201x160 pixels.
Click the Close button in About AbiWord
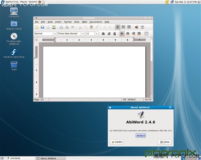coord(164,142)
